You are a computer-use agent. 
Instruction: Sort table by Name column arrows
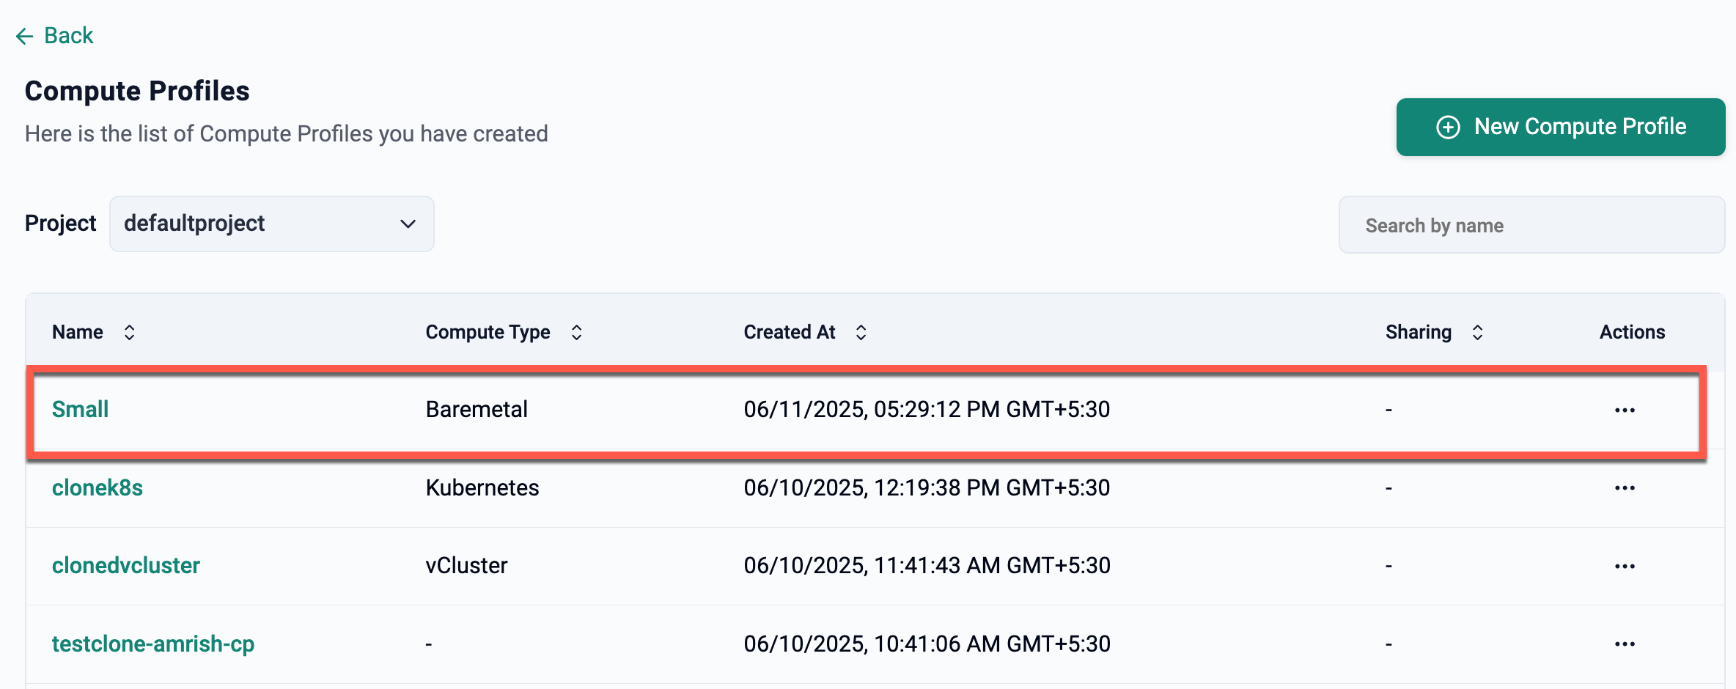point(129,333)
